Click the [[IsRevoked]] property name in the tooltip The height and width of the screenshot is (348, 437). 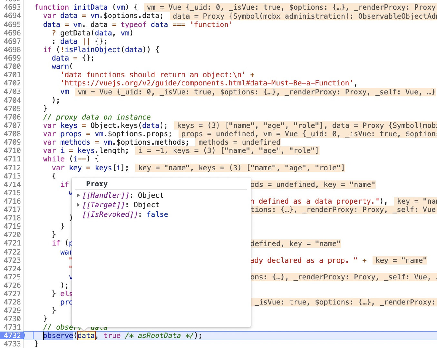(x=111, y=214)
